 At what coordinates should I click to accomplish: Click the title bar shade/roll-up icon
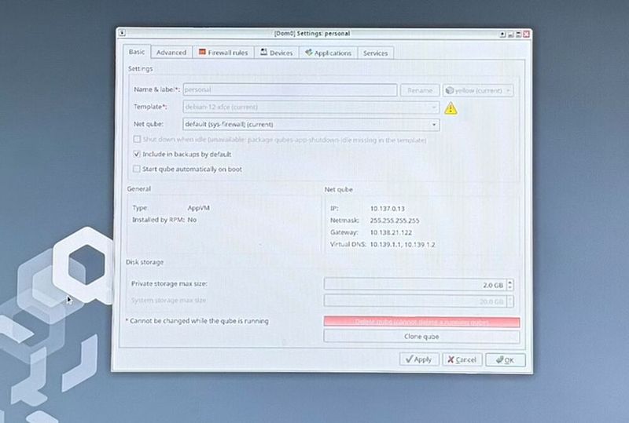click(x=502, y=35)
